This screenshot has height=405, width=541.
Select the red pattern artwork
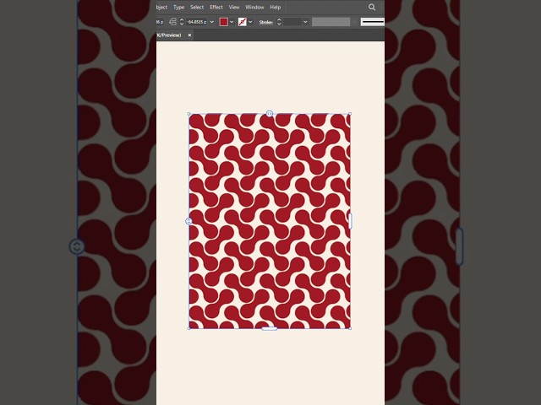pos(270,221)
